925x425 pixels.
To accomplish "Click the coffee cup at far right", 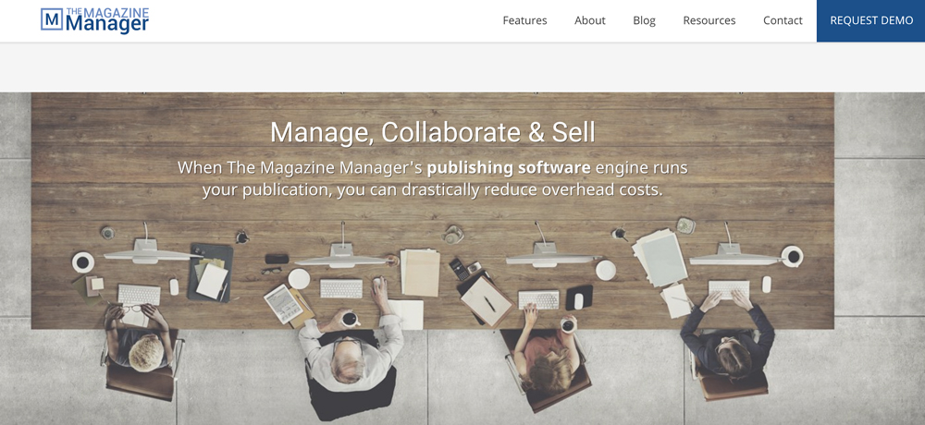I will pyautogui.click(x=793, y=257).
